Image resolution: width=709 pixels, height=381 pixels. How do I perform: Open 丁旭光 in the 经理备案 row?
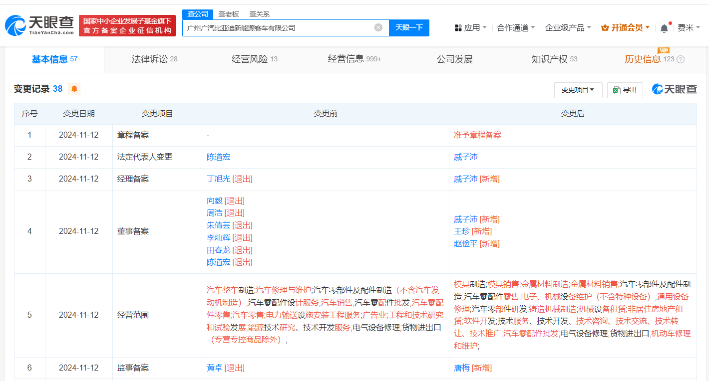click(219, 179)
